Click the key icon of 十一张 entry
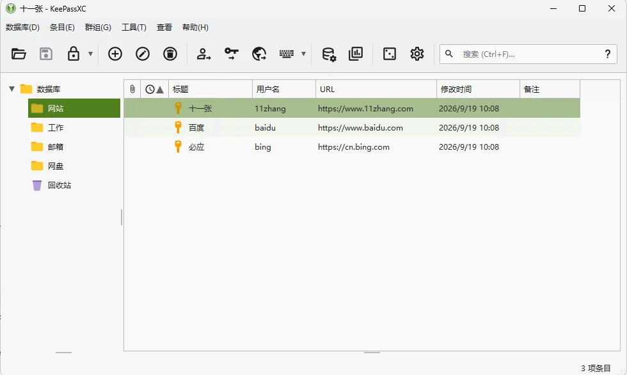This screenshot has height=375, width=627. coord(179,108)
